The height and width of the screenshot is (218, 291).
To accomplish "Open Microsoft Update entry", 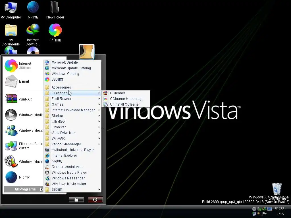I will 73,62.
